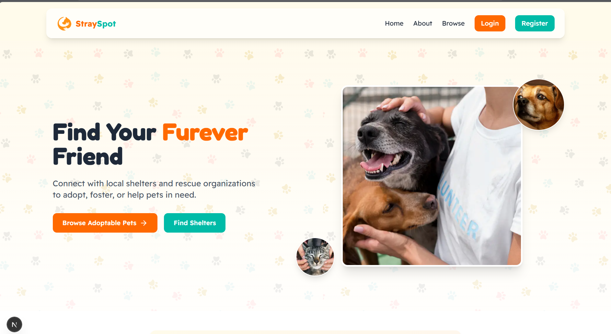The image size is (611, 334).
Task: Open the Next.js dev tools N icon
Action: click(x=14, y=325)
